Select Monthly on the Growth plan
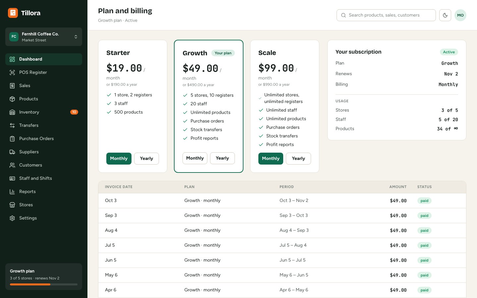 195,158
